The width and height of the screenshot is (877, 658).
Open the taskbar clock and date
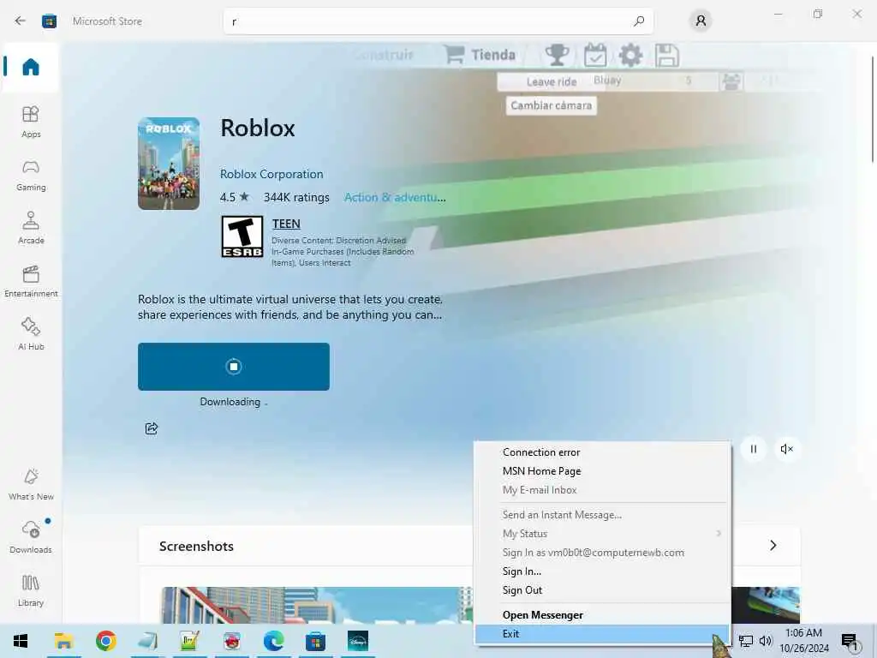[803, 641]
